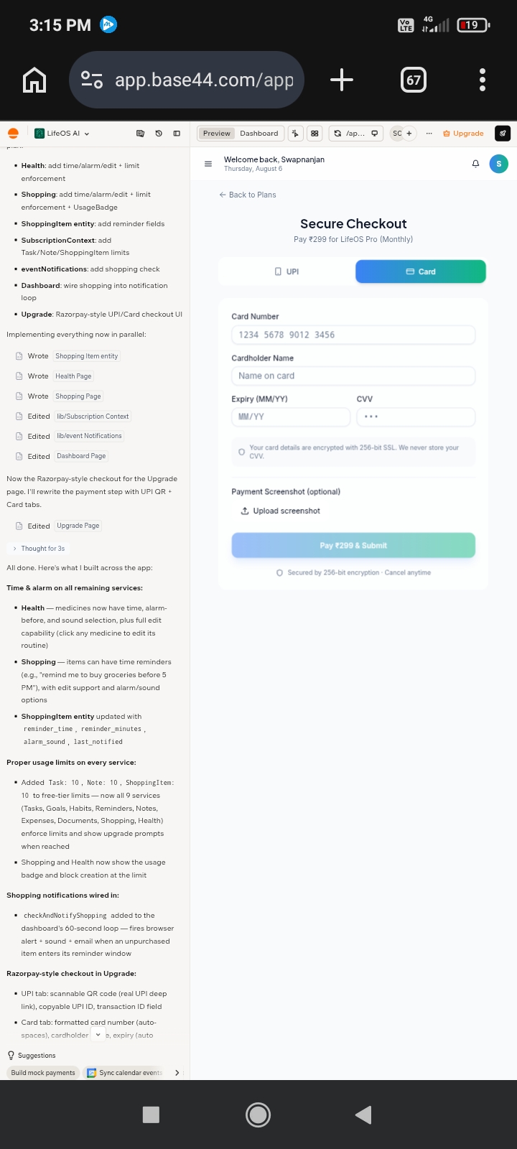Click the Pay ₹299 & Submit button
This screenshot has width=517, height=1149.
353,545
